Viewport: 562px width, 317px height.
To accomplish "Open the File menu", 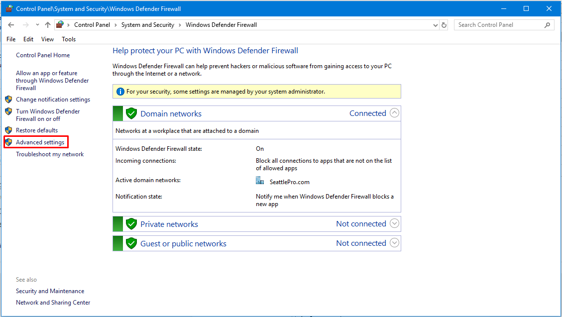I will click(x=11, y=39).
